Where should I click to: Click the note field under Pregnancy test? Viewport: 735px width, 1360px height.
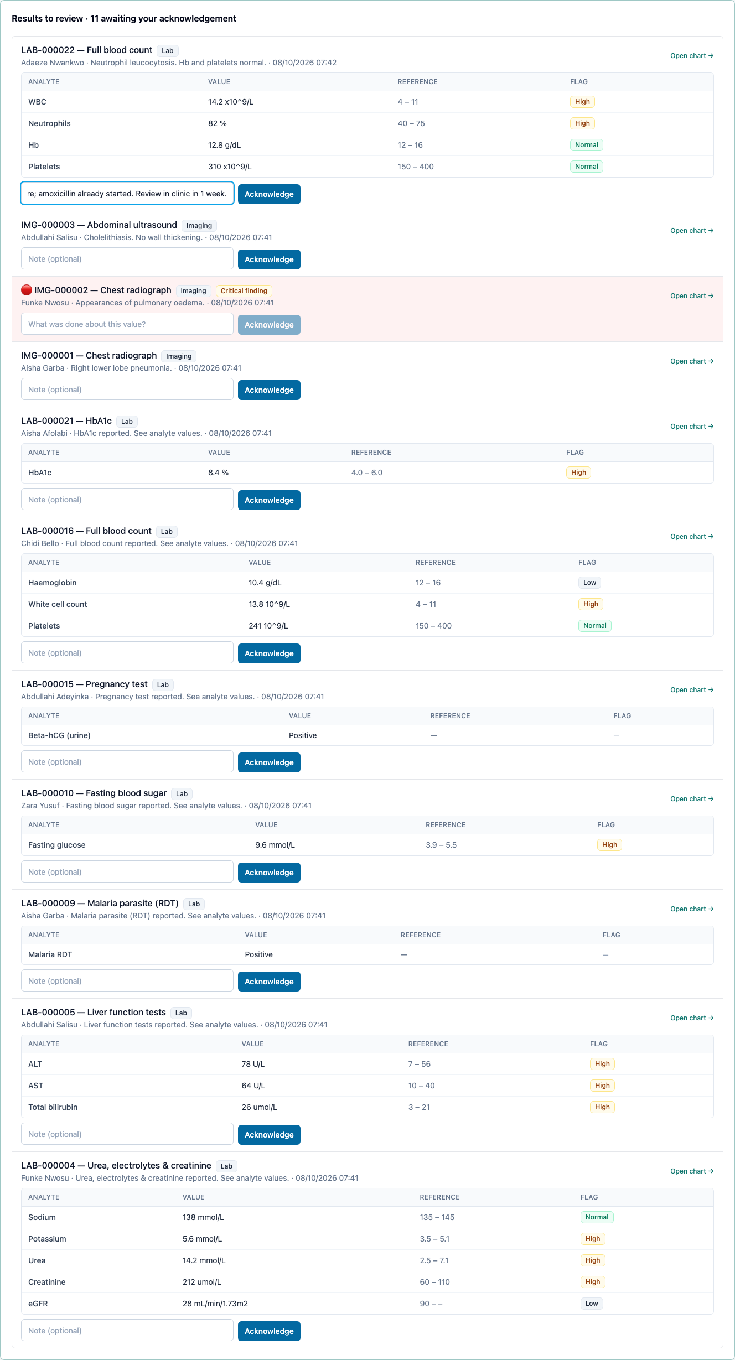coord(127,762)
